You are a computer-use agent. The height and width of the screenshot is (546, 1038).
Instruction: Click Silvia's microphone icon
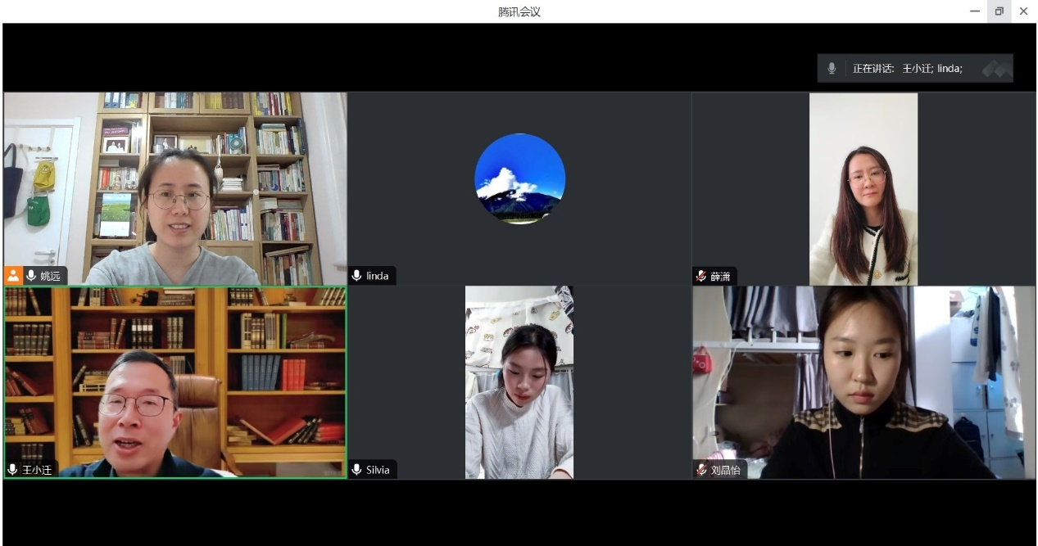(356, 470)
